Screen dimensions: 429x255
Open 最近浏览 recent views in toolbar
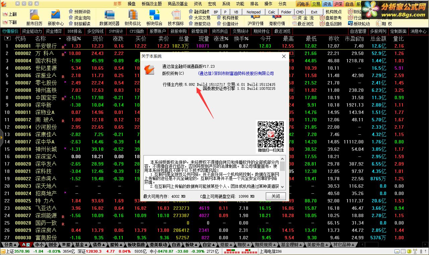point(303,24)
